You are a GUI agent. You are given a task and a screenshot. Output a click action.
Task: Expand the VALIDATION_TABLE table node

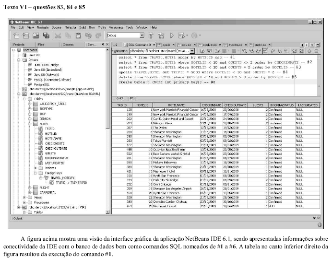[x=30, y=104]
